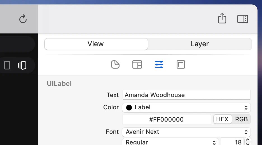Open the share export icon
The image size is (262, 145).
pyautogui.click(x=222, y=18)
